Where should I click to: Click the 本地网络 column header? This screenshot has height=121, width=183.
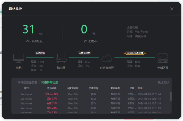(52, 88)
